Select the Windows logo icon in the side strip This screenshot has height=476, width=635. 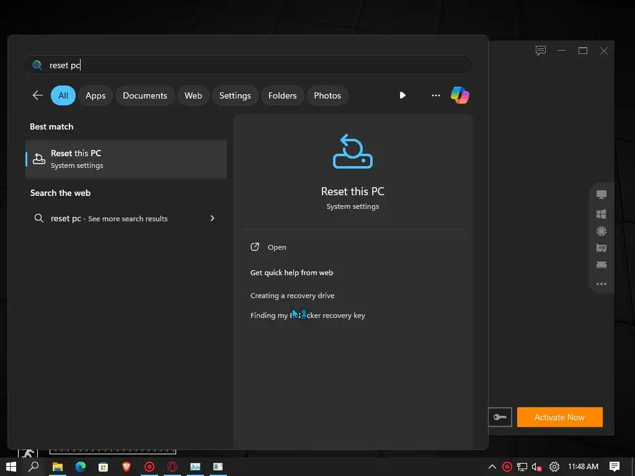602,214
